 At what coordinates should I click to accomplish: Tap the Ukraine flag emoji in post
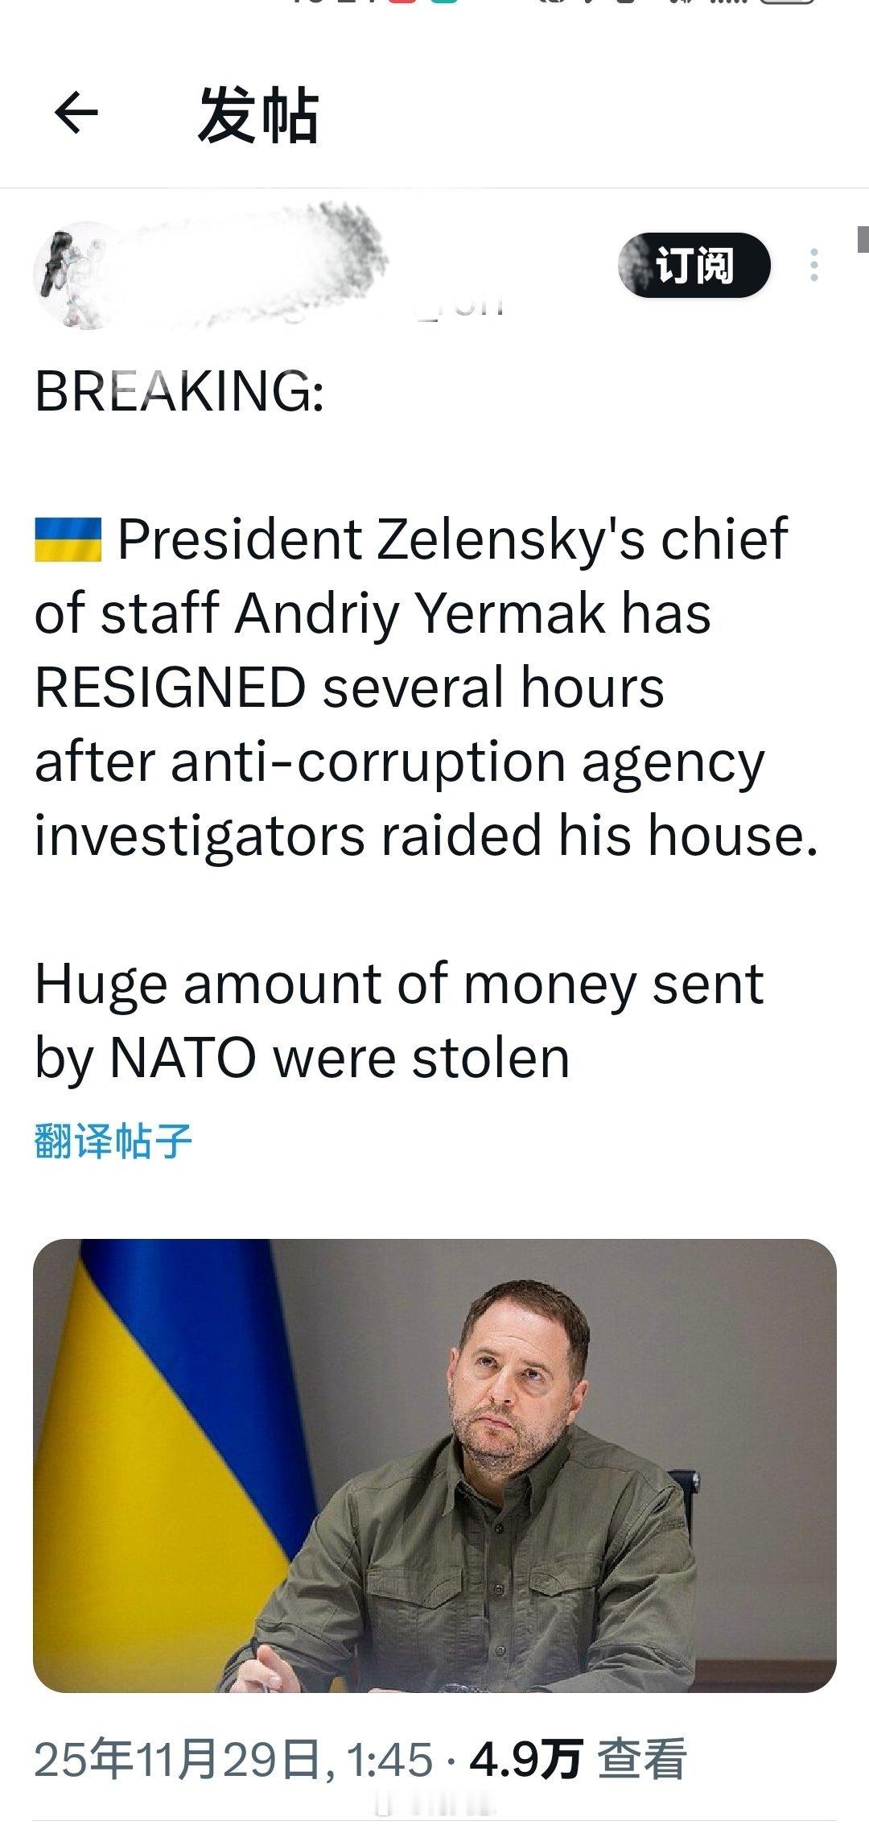(x=68, y=539)
